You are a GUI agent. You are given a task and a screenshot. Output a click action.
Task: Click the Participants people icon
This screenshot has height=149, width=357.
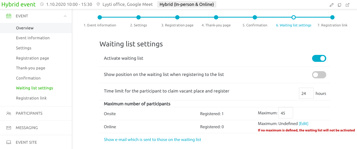pos(9,113)
